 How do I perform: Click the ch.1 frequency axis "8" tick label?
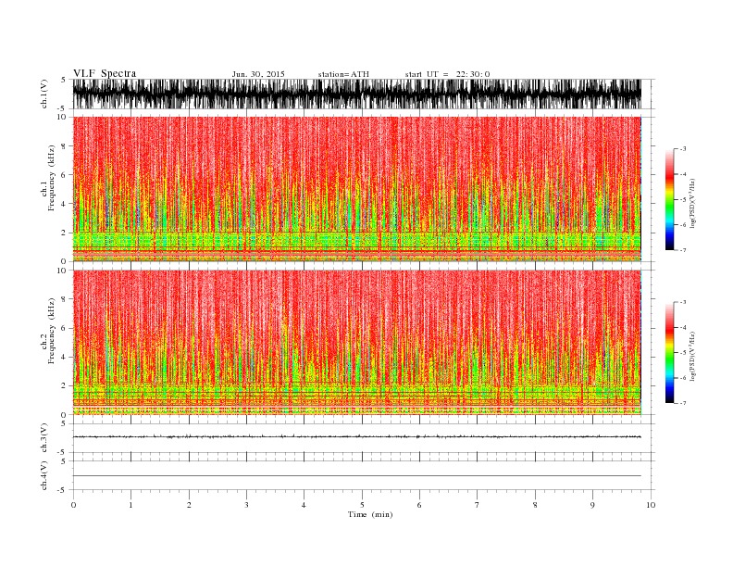click(x=64, y=146)
